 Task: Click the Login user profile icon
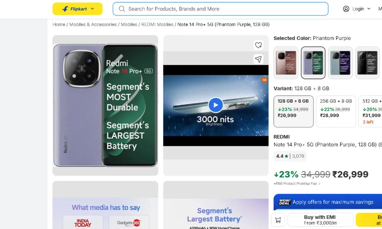pyautogui.click(x=346, y=9)
